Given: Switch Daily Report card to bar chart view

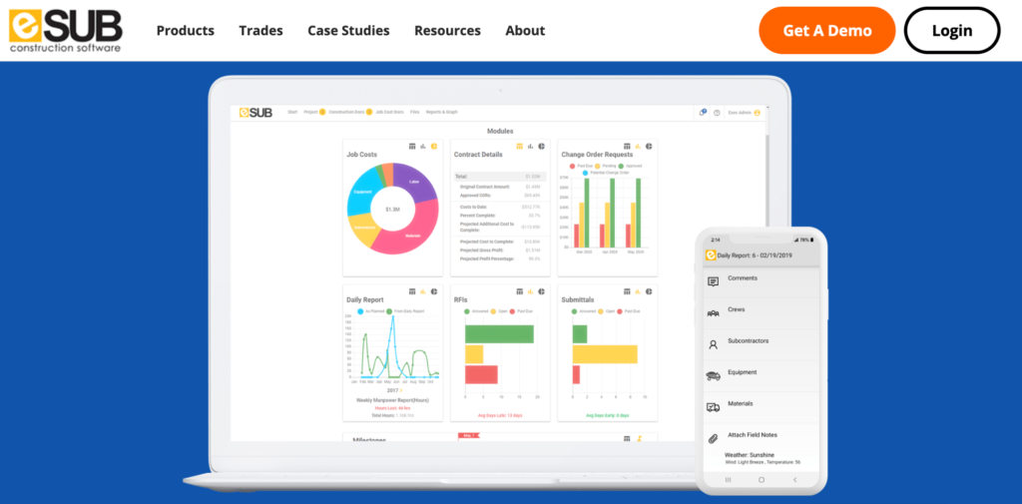Looking at the screenshot, I should [x=423, y=291].
